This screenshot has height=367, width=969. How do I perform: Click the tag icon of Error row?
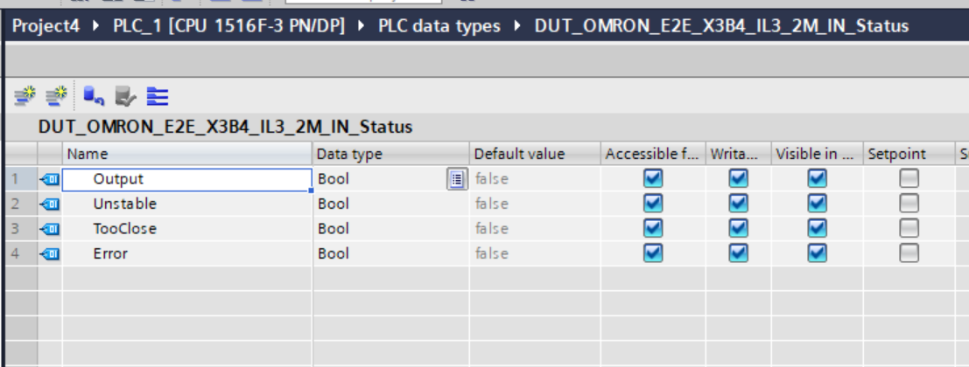click(49, 253)
